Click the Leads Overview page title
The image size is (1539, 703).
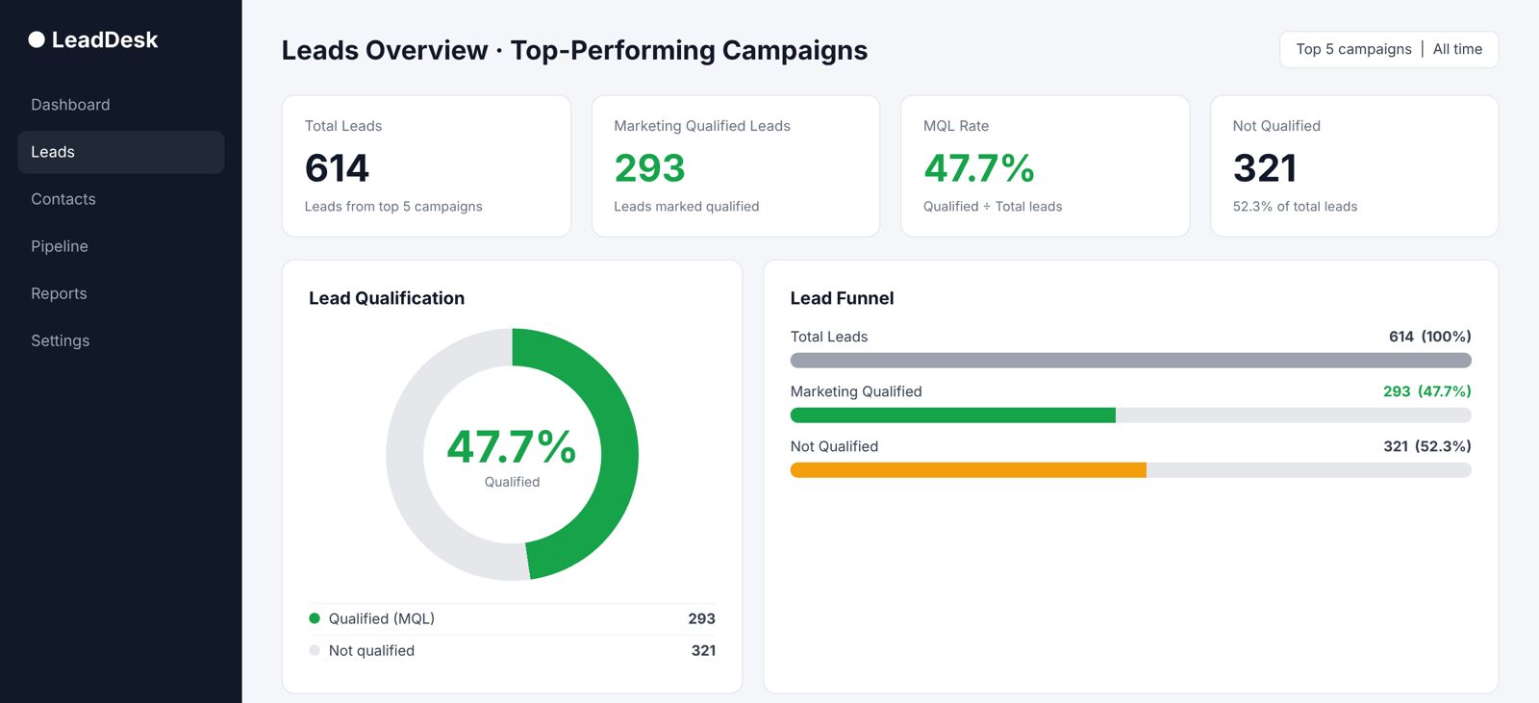574,50
